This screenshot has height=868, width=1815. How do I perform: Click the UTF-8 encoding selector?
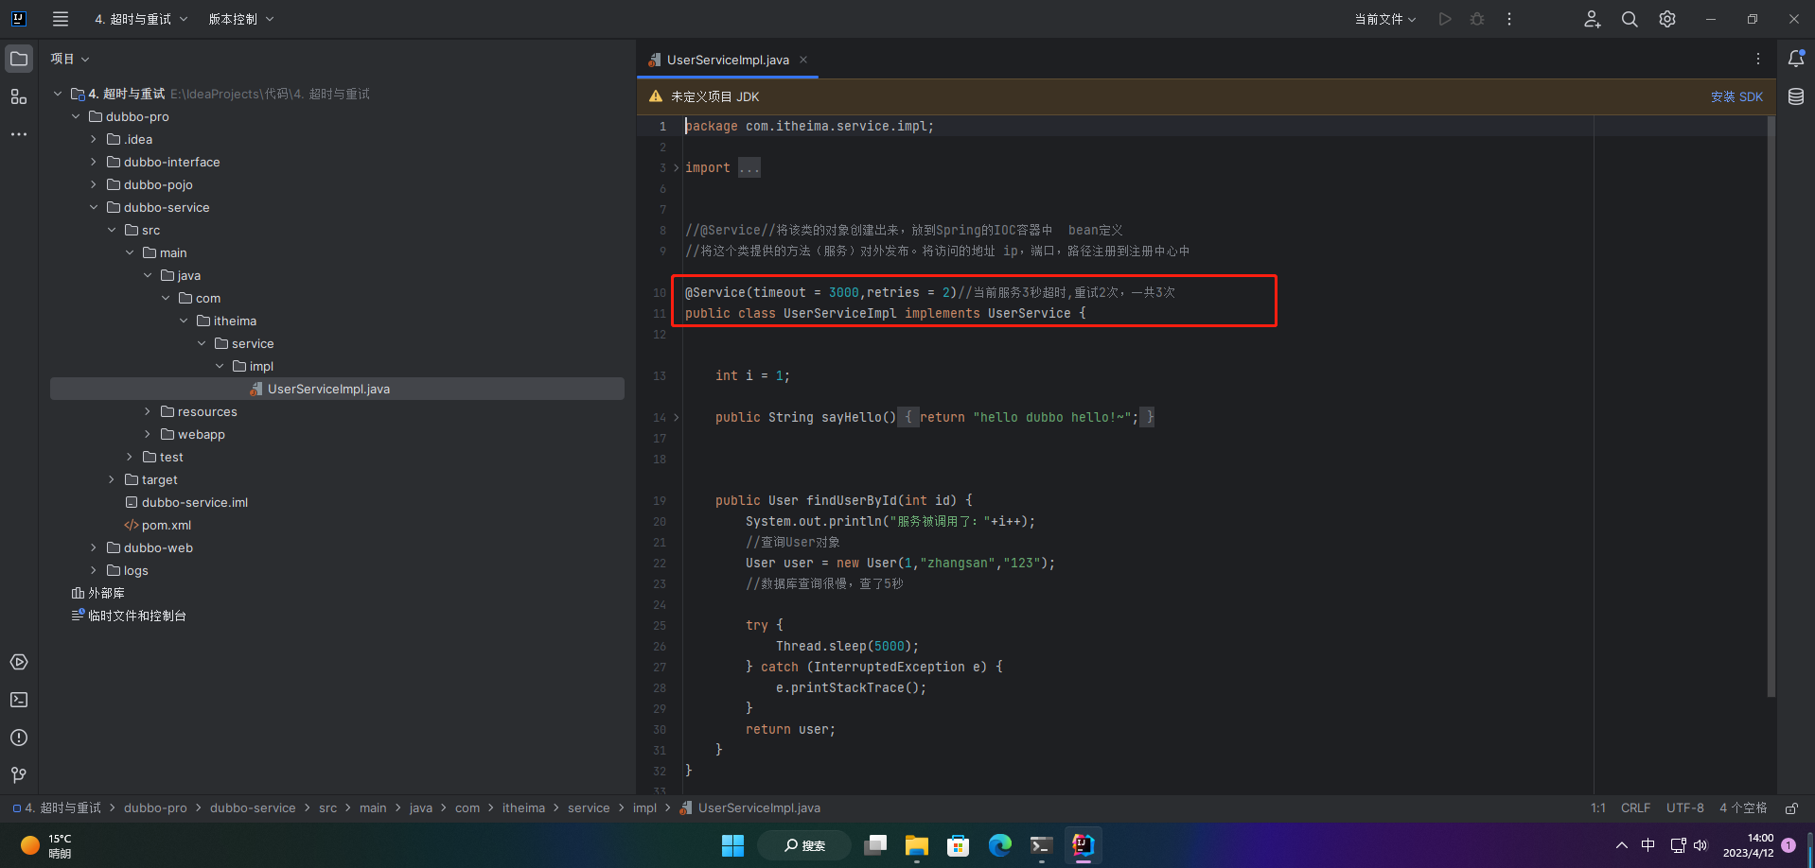pos(1684,808)
